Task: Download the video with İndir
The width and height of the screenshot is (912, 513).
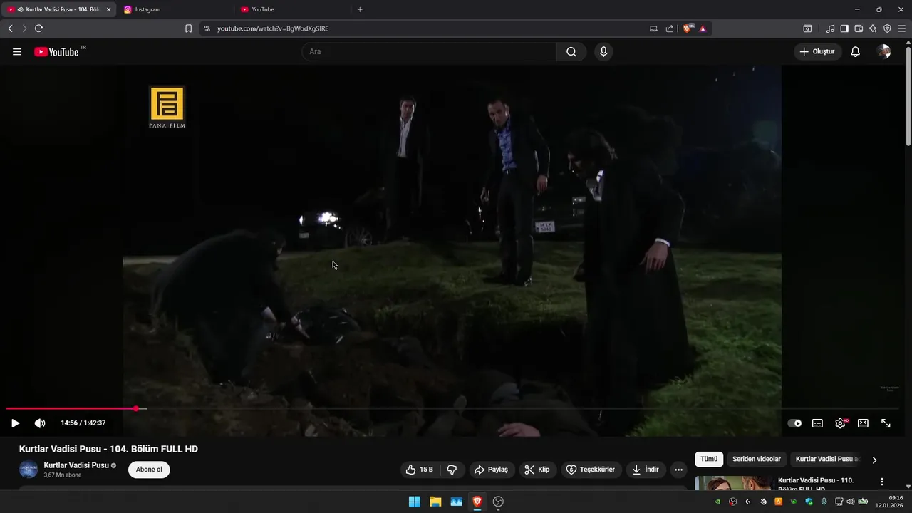Action: [646, 470]
